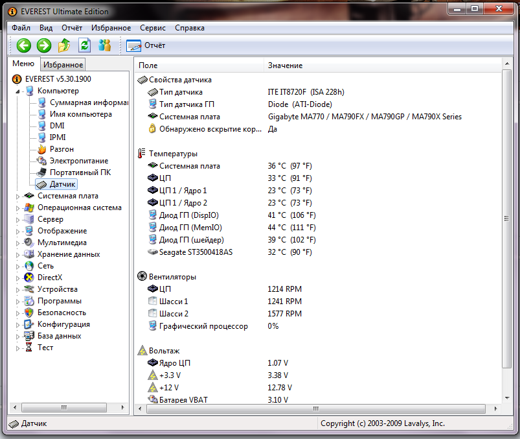Viewport: 520px width, 439px height.
Task: Click the Поле column header
Action: click(x=199, y=65)
